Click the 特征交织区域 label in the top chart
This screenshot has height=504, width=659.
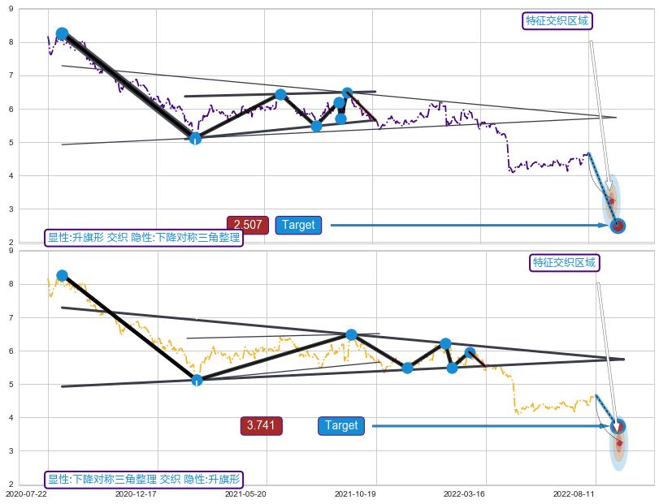[x=557, y=21]
